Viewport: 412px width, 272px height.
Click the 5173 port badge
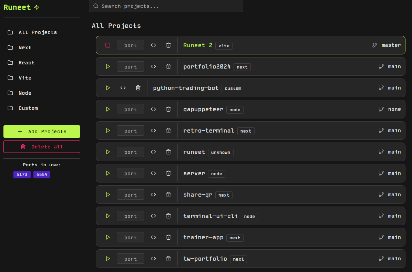[22, 175]
